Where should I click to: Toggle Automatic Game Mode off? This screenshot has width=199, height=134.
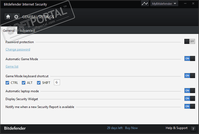click(190, 59)
